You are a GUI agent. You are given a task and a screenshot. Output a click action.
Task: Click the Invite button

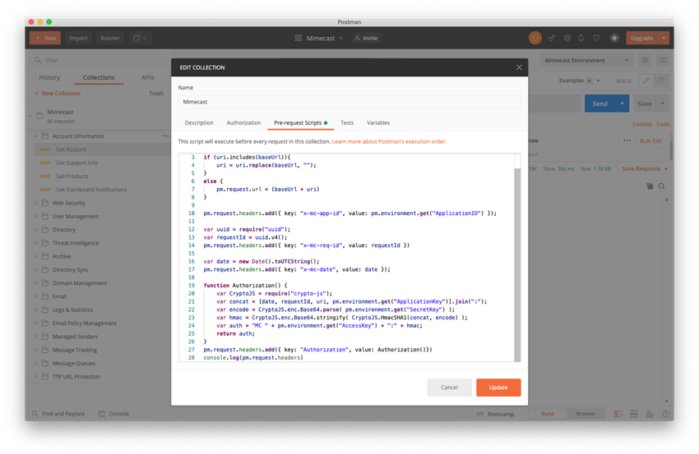click(x=366, y=39)
